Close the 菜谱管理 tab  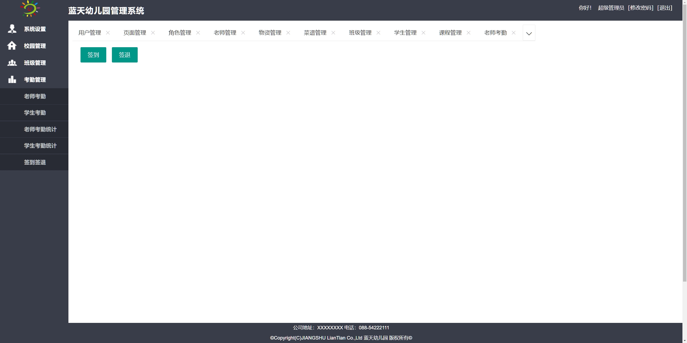333,33
